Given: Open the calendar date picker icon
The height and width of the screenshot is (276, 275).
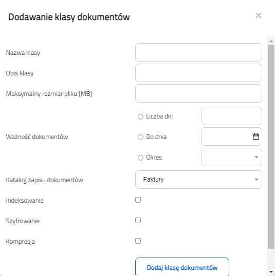Looking at the screenshot, I should point(256,136).
